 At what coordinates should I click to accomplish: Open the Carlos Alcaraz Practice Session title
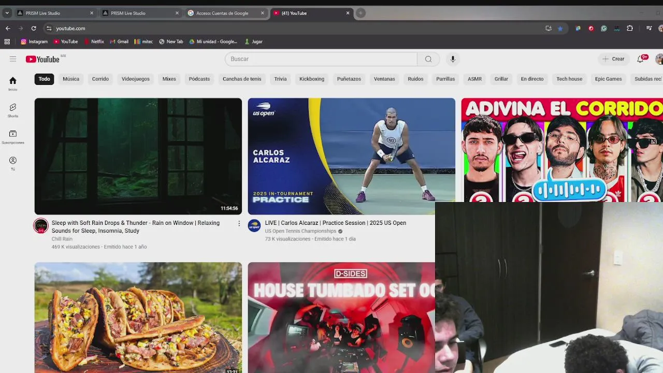336,223
